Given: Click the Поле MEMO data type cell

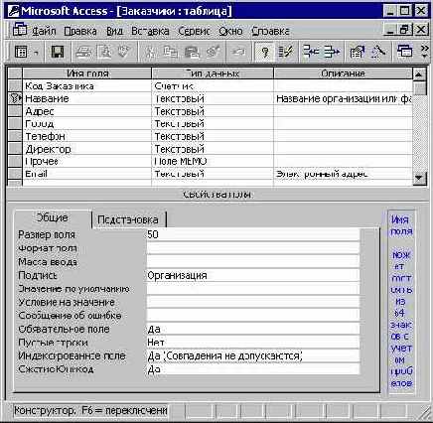Looking at the screenshot, I should pos(213,162).
